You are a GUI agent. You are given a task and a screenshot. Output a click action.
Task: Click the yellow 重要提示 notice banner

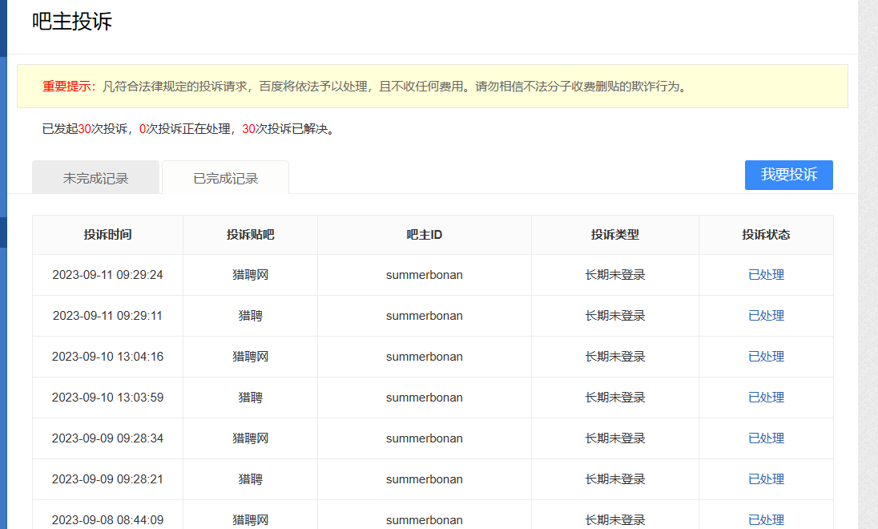432,87
